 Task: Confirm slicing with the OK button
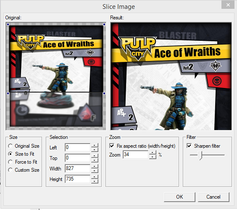(x=179, y=197)
